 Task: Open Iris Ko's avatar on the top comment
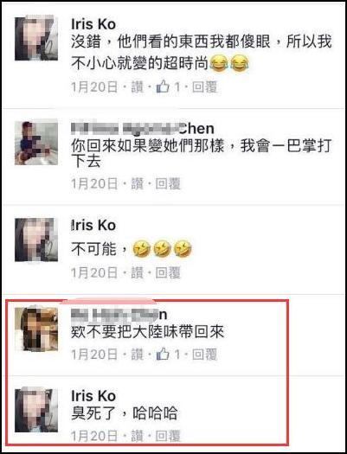point(36,39)
